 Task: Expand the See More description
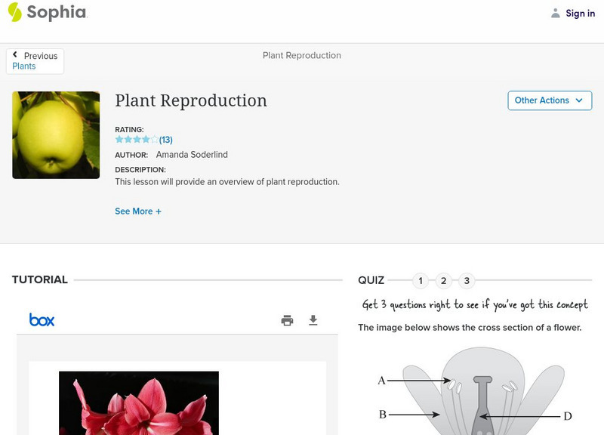click(x=138, y=211)
